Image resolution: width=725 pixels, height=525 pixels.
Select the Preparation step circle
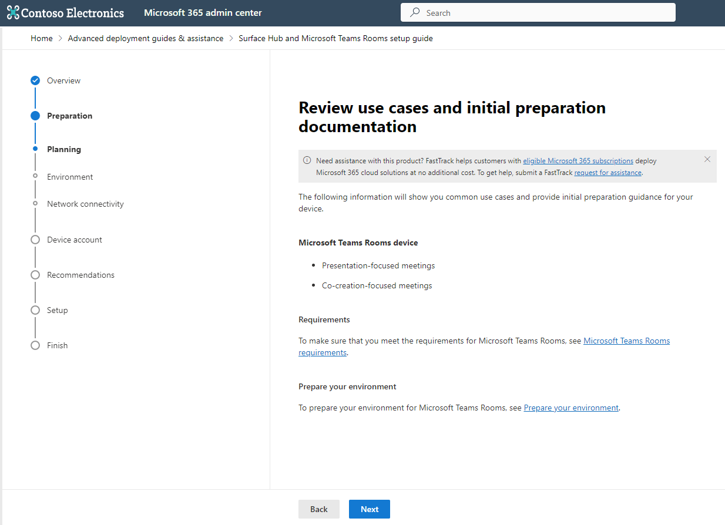tap(35, 116)
